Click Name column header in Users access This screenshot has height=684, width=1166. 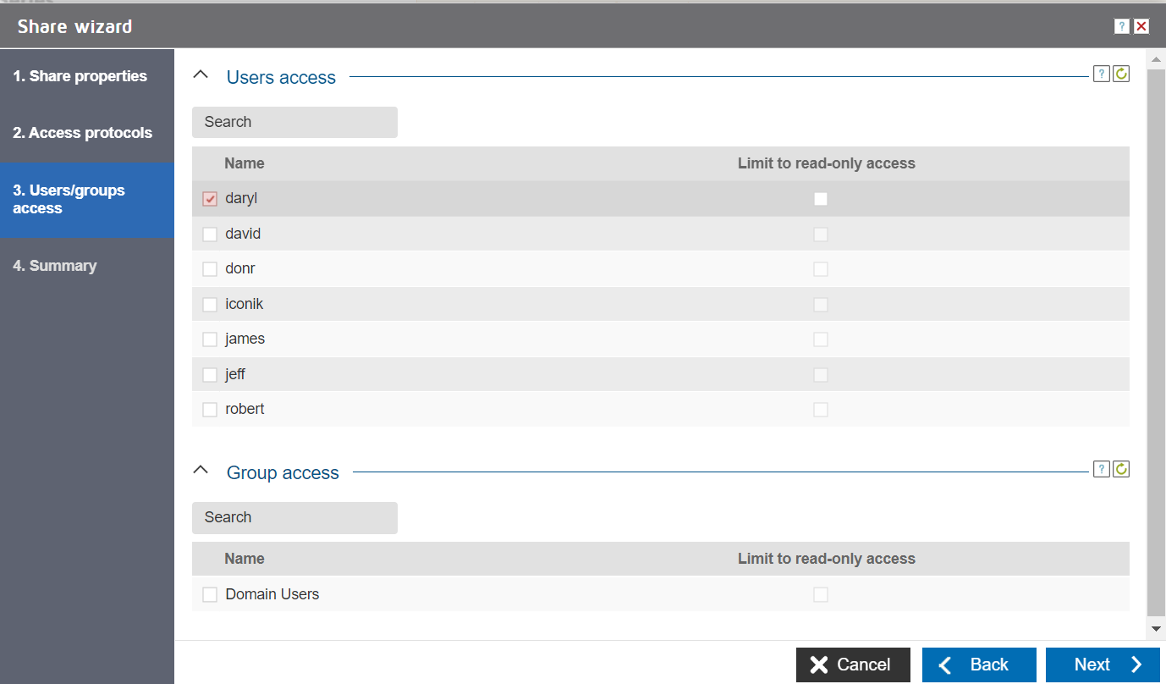click(245, 163)
